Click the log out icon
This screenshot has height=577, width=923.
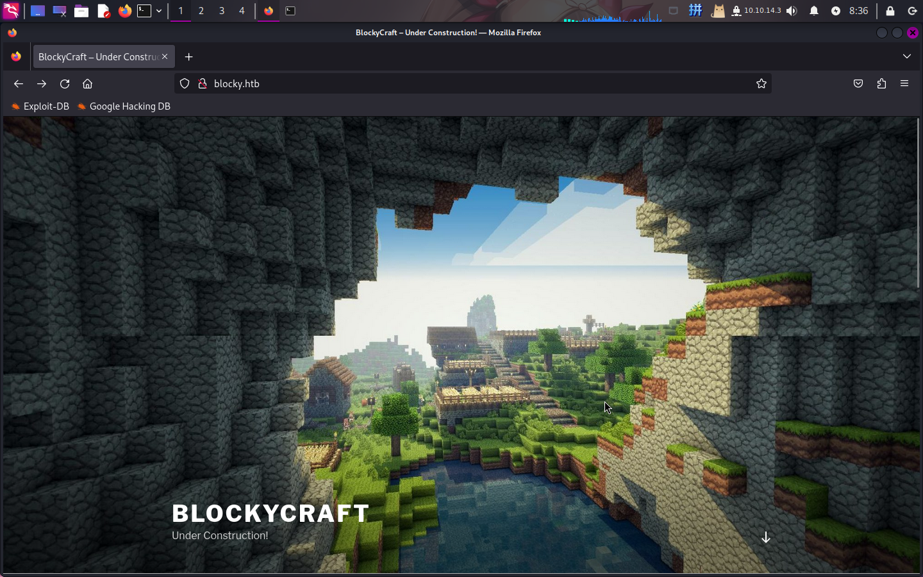(x=913, y=11)
